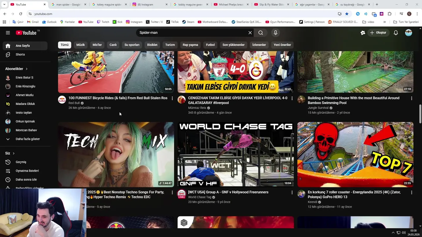The width and height of the screenshot is (422, 237).
Task: Select the Su sporları filter chip
Action: pos(132,45)
